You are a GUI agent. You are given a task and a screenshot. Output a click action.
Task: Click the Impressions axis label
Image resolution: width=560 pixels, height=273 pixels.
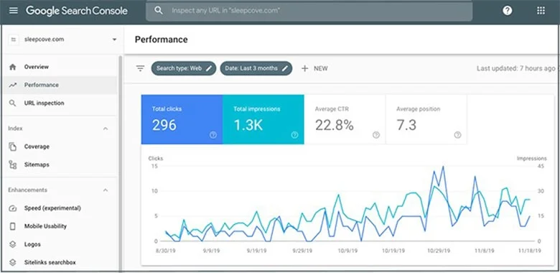coord(532,158)
